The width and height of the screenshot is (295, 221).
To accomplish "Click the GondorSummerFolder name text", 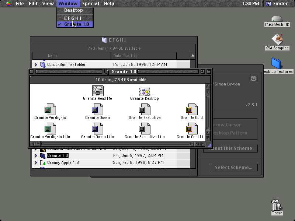I will tap(67, 65).
